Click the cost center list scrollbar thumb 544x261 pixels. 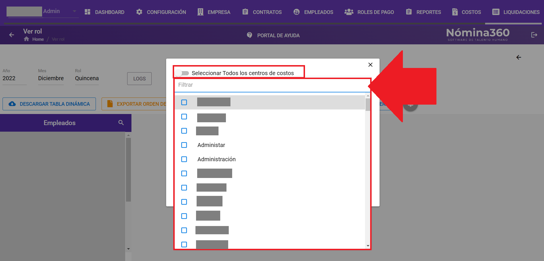pyautogui.click(x=368, y=104)
